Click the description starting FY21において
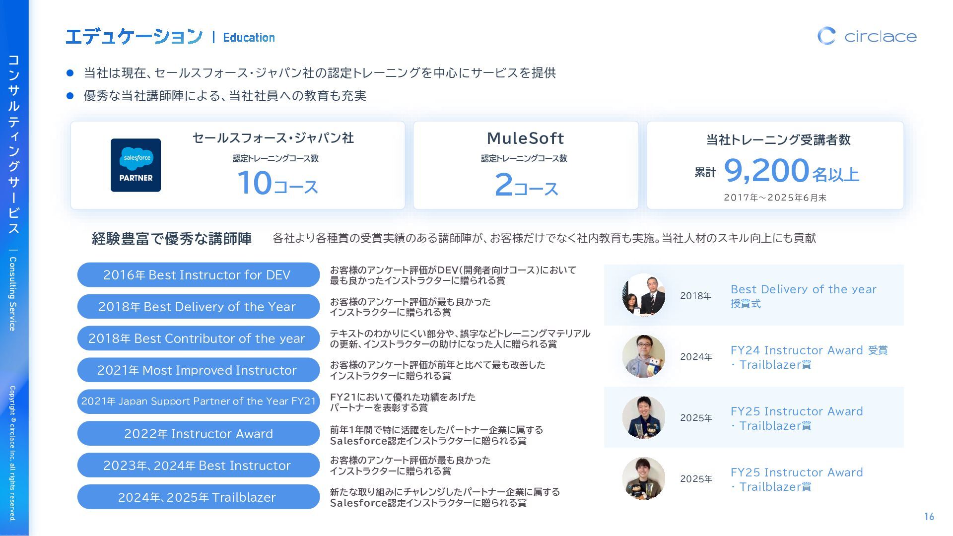The width and height of the screenshot is (953, 536). [x=403, y=402]
